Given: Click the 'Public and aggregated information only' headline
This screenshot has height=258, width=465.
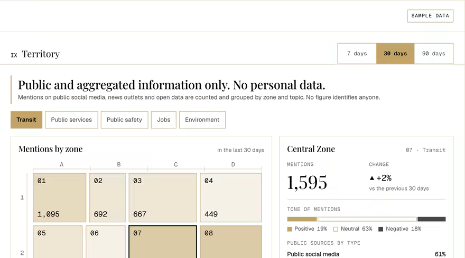Looking at the screenshot, I should pos(171,85).
